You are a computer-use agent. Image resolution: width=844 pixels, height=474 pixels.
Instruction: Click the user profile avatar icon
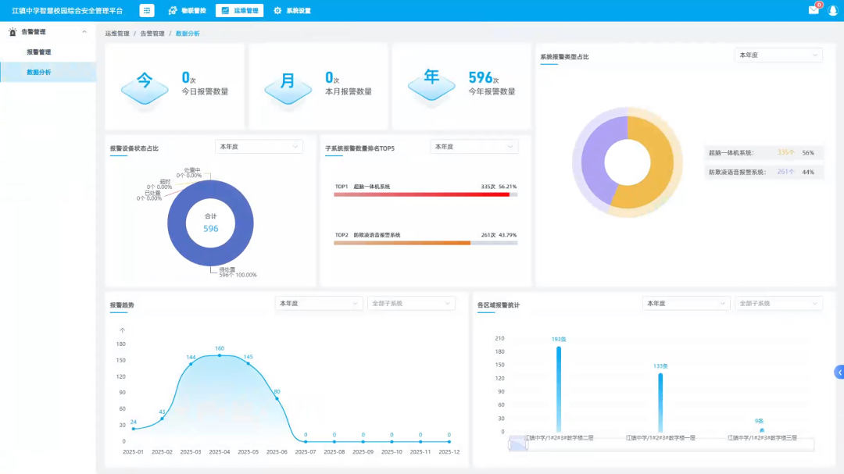pyautogui.click(x=832, y=11)
